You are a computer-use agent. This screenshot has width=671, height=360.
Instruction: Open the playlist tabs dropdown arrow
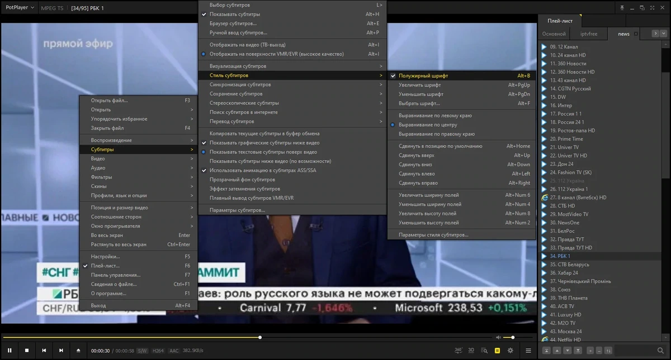coord(664,33)
